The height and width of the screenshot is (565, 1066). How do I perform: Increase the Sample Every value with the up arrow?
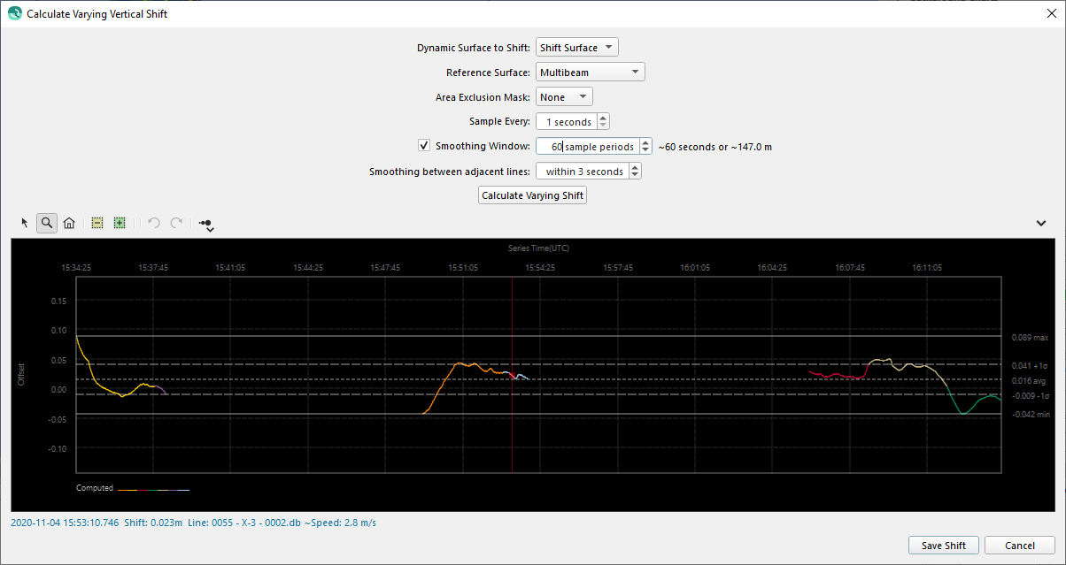(x=603, y=118)
